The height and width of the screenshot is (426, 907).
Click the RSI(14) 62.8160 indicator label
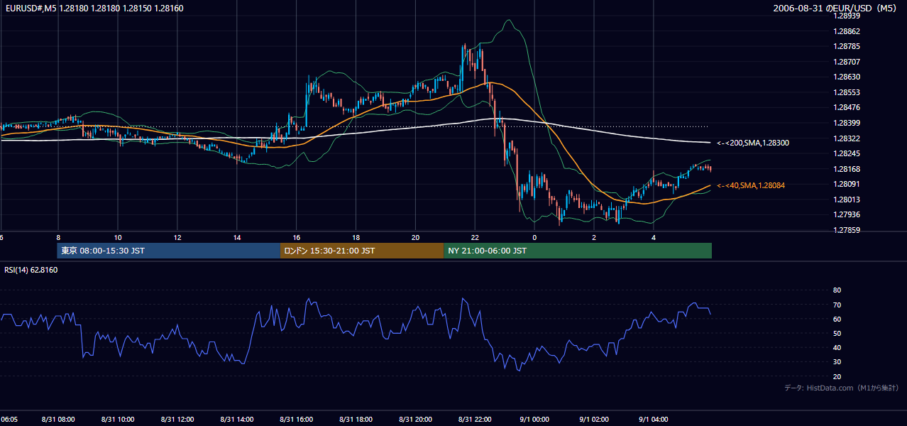(x=31, y=270)
